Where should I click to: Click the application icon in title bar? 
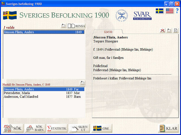3,4
